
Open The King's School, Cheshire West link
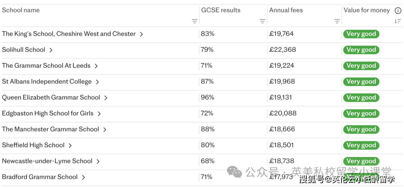pos(68,34)
